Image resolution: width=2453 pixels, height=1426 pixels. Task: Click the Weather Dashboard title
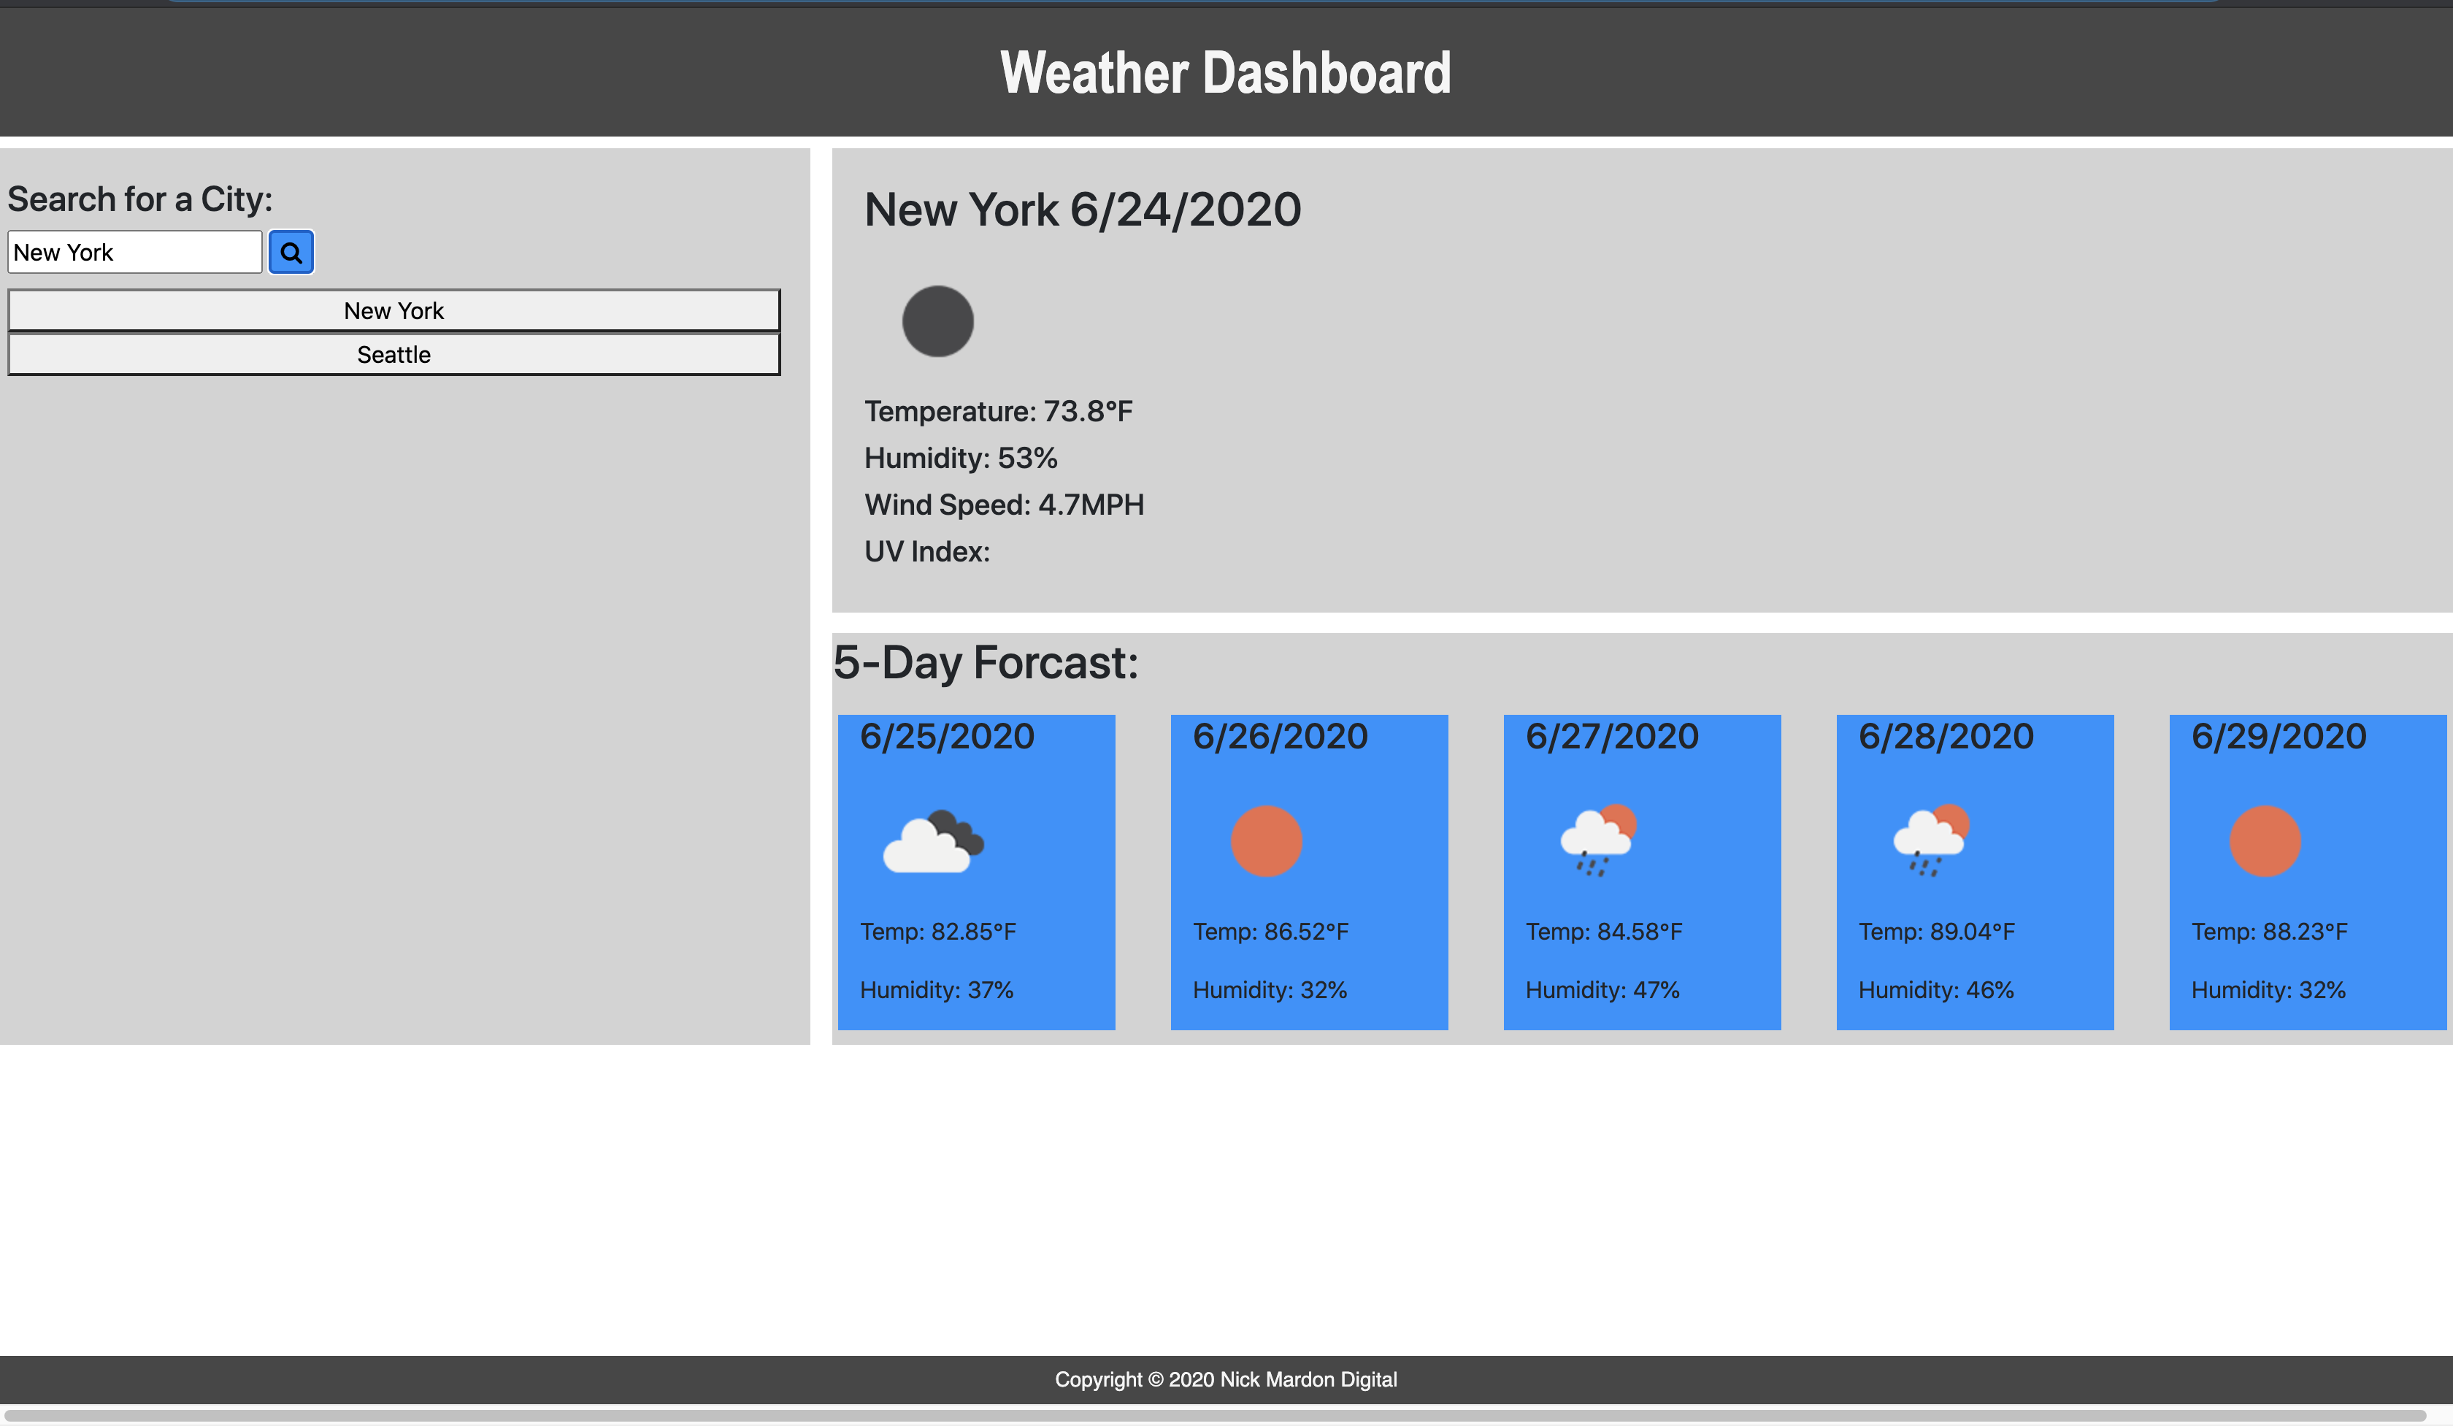pyautogui.click(x=1226, y=71)
